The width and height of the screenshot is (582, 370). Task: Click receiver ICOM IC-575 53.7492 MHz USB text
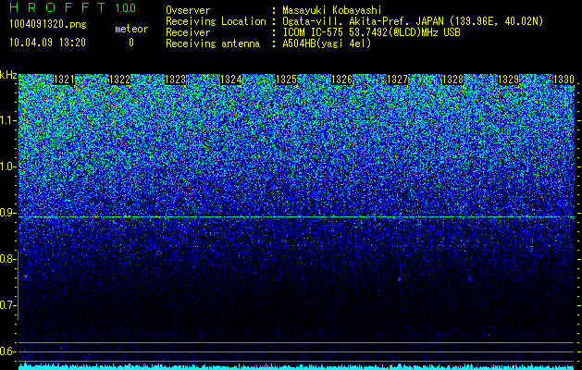click(372, 32)
